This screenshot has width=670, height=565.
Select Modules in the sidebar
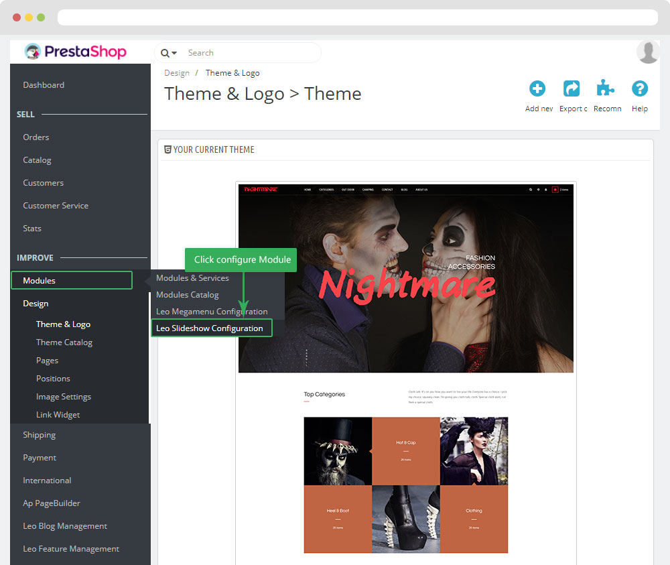[x=72, y=280]
